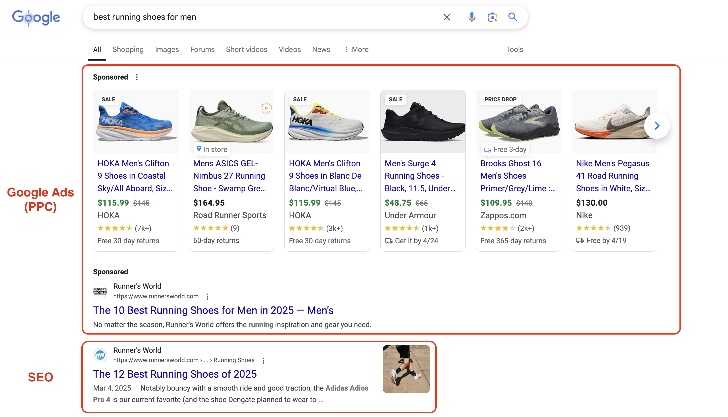
Task: Click the magnifying glass search button
Action: (x=513, y=17)
